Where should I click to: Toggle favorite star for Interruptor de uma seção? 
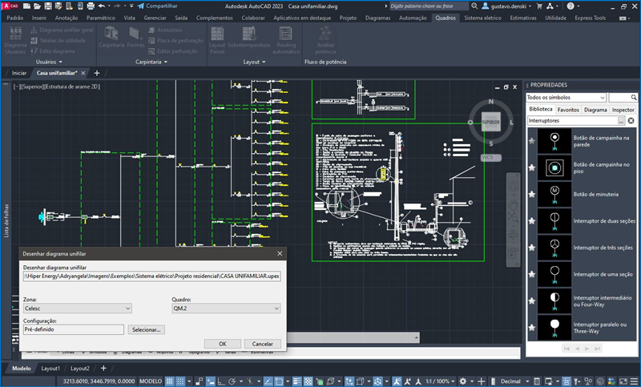(532, 275)
